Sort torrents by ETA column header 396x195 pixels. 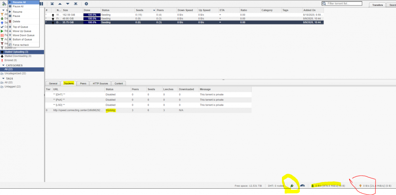229,10
